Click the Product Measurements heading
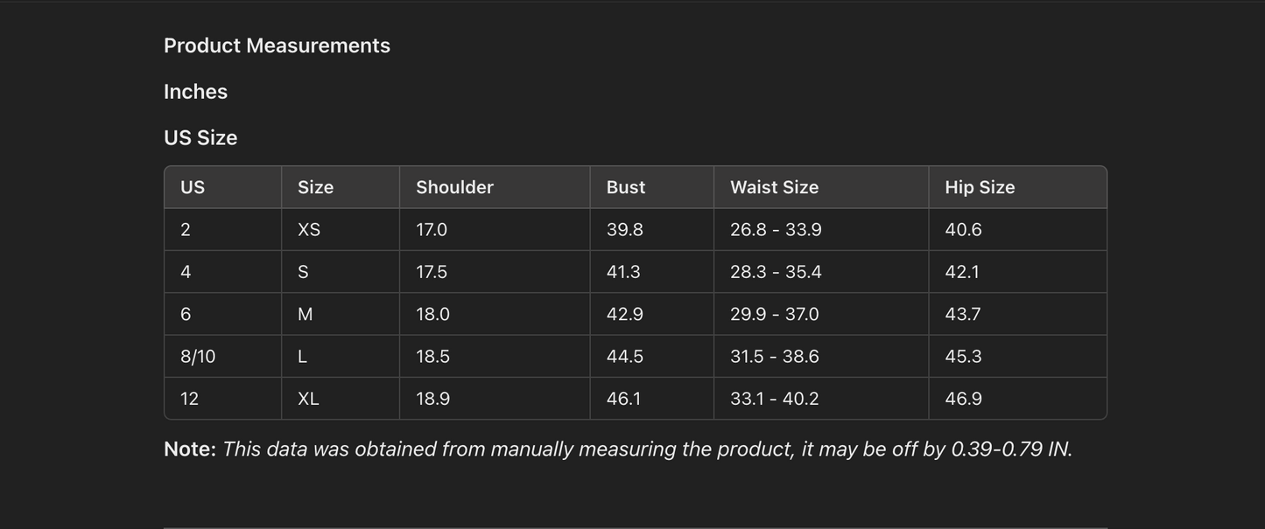1265x529 pixels. click(x=277, y=45)
